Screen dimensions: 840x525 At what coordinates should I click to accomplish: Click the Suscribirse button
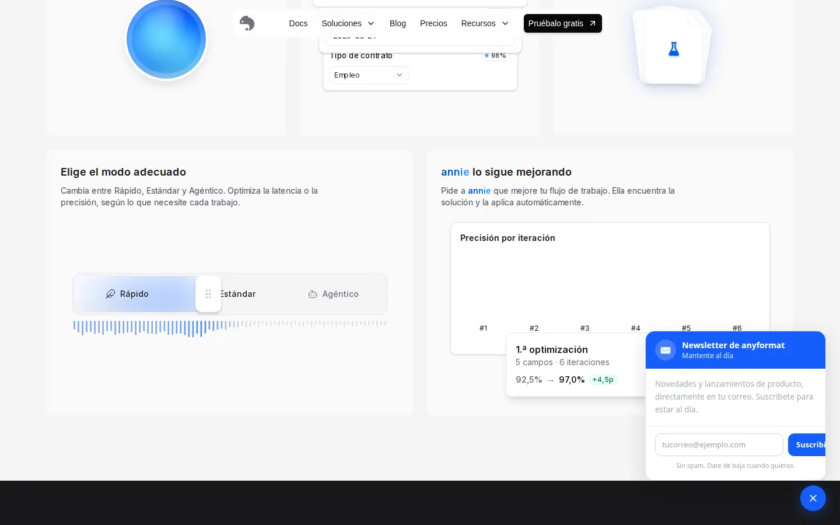(x=807, y=444)
